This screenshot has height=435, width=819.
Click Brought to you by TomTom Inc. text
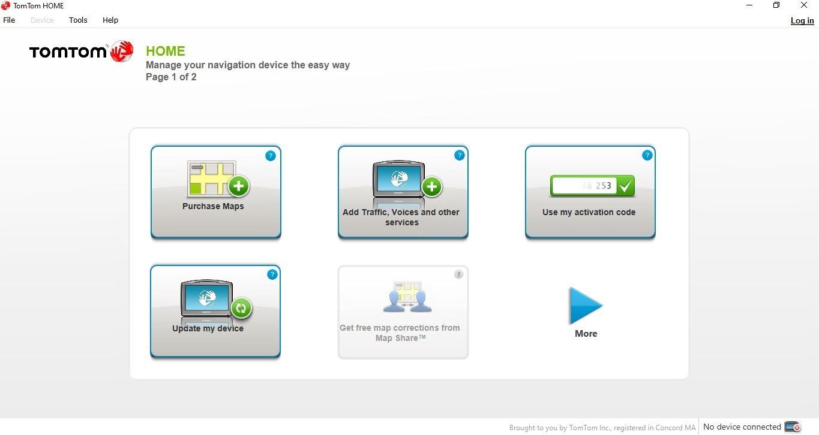[602, 428]
